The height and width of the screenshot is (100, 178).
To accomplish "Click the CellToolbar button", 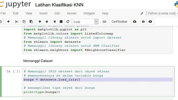I will pyautogui.click(x=119, y=22).
